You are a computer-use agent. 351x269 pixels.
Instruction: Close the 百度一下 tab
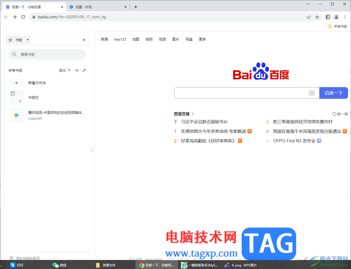62,7
